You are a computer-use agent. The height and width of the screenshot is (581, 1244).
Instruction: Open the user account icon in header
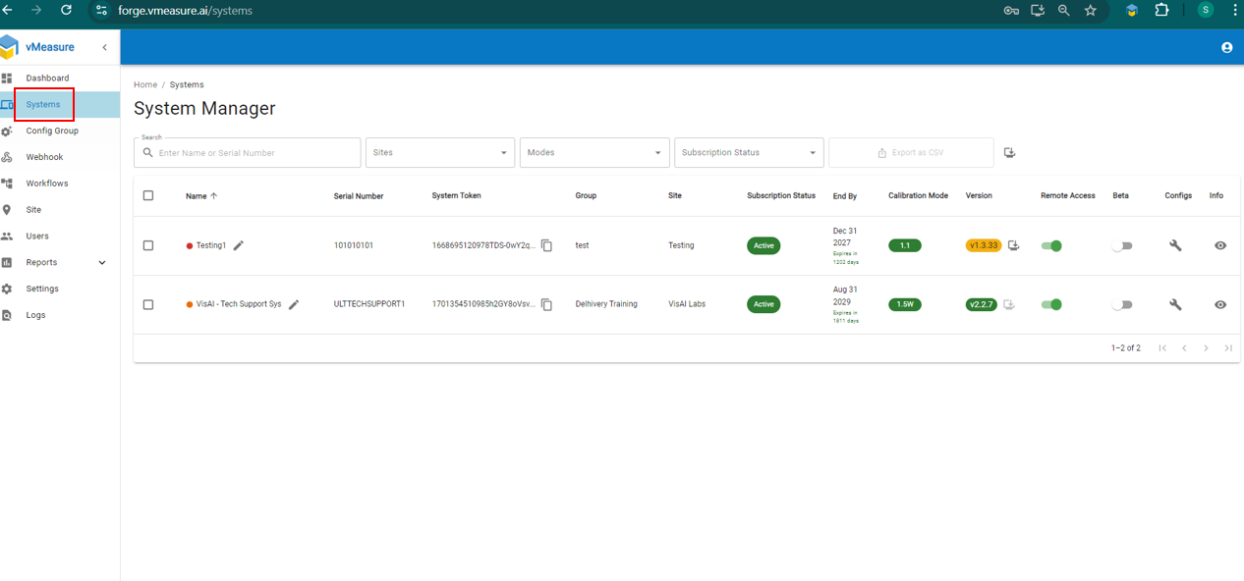pos(1226,47)
